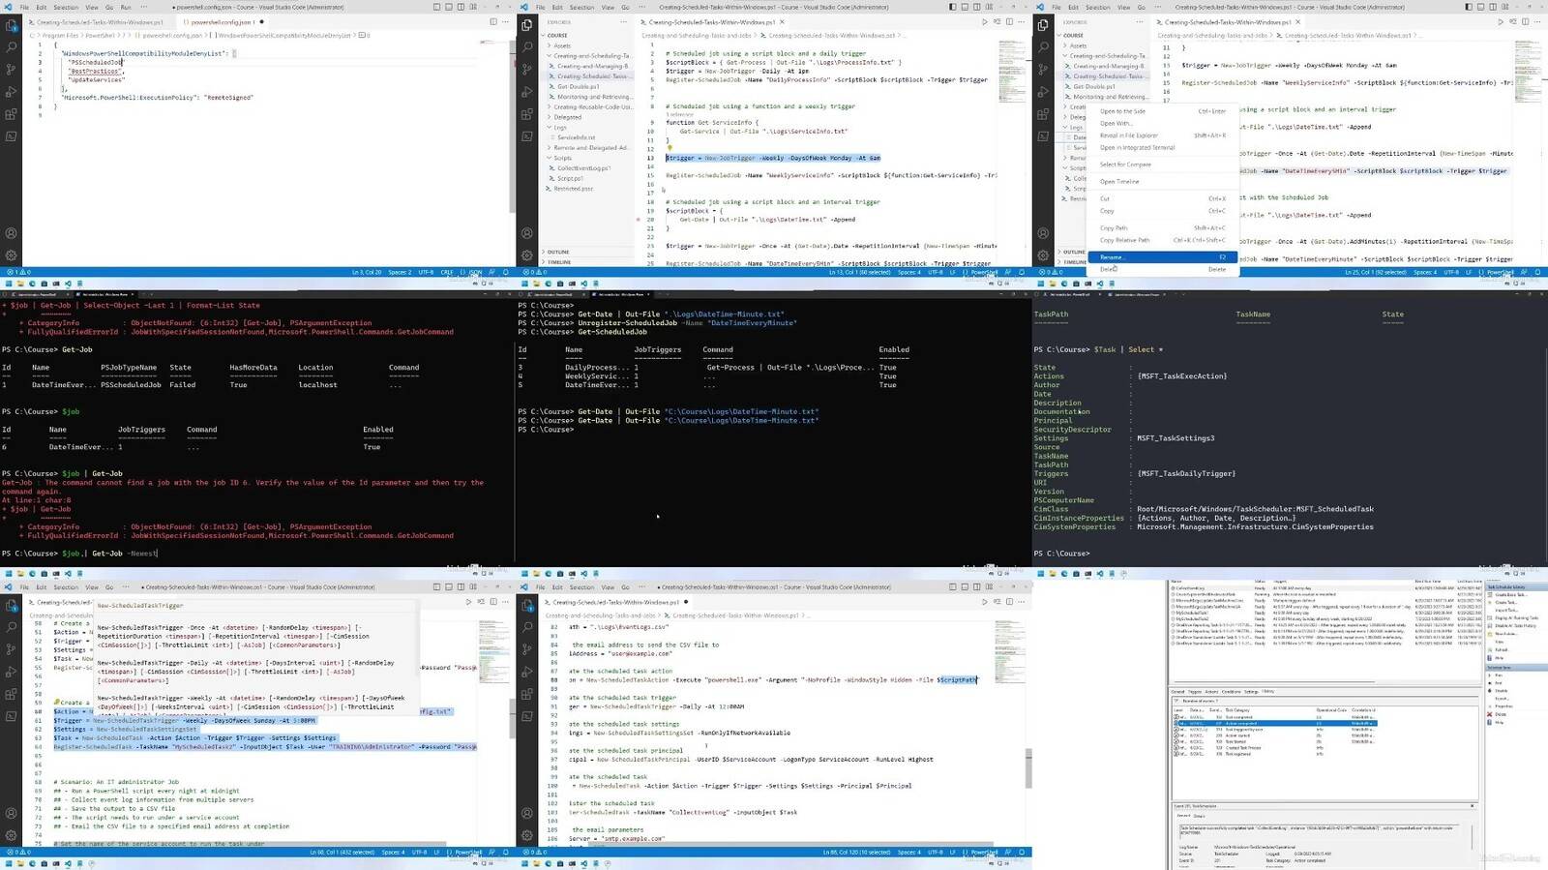The image size is (1548, 870).
Task: Click the notifications bell beside the JSON language indicator
Action: point(505,272)
